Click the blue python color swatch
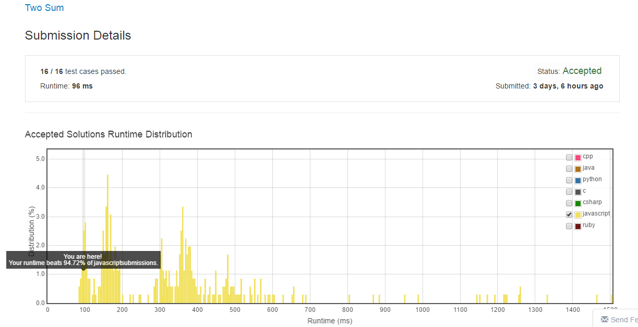The width and height of the screenshot is (638, 327). [x=578, y=180]
